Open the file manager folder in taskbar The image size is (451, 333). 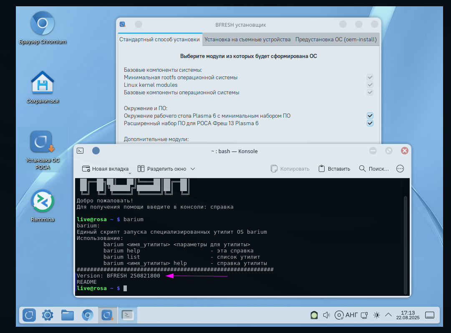point(68,315)
